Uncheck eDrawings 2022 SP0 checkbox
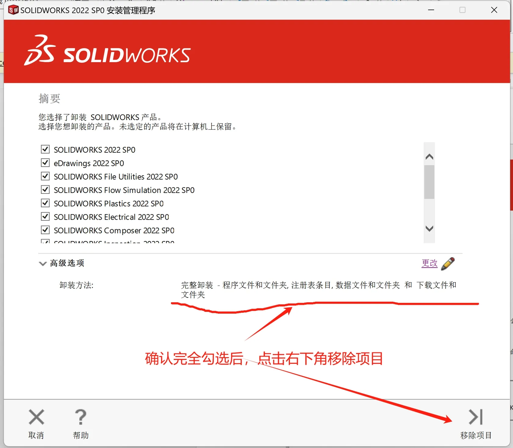 click(x=45, y=163)
